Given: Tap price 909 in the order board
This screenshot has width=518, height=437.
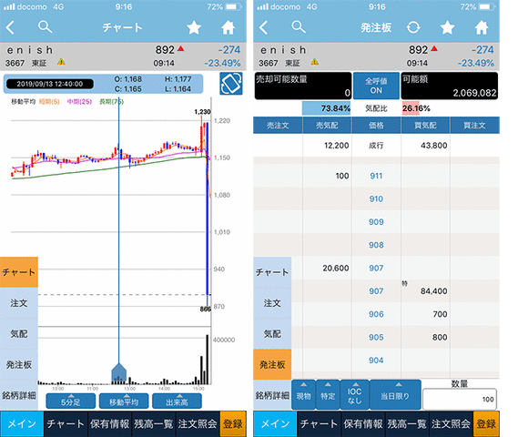Looking at the screenshot, I should tap(376, 222).
